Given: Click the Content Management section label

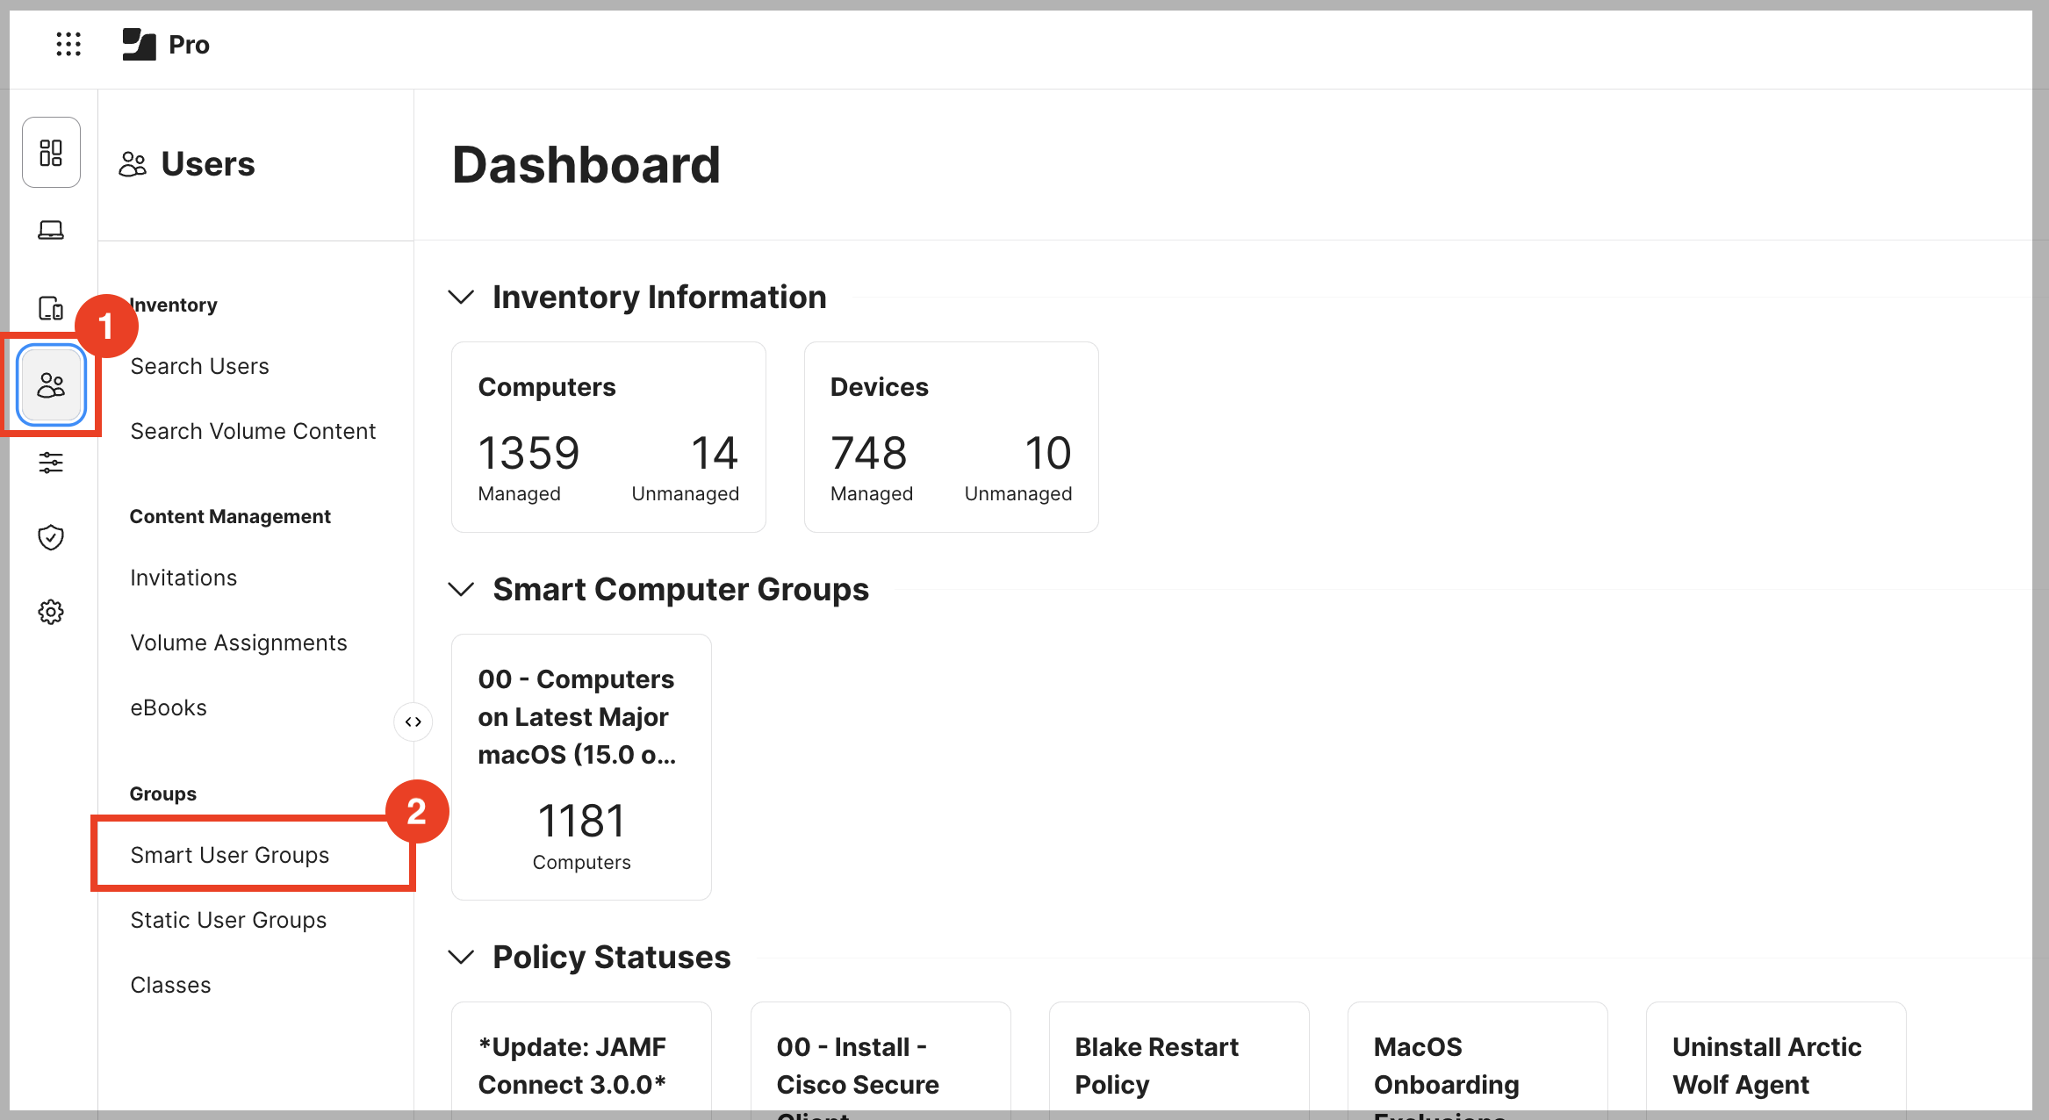Looking at the screenshot, I should click(x=230, y=516).
